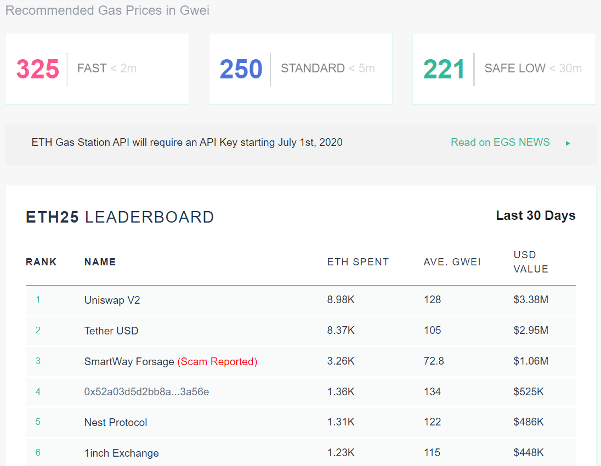Viewport: 601px width, 466px height.
Task: Click the Last 30 Days label
Action: (535, 216)
